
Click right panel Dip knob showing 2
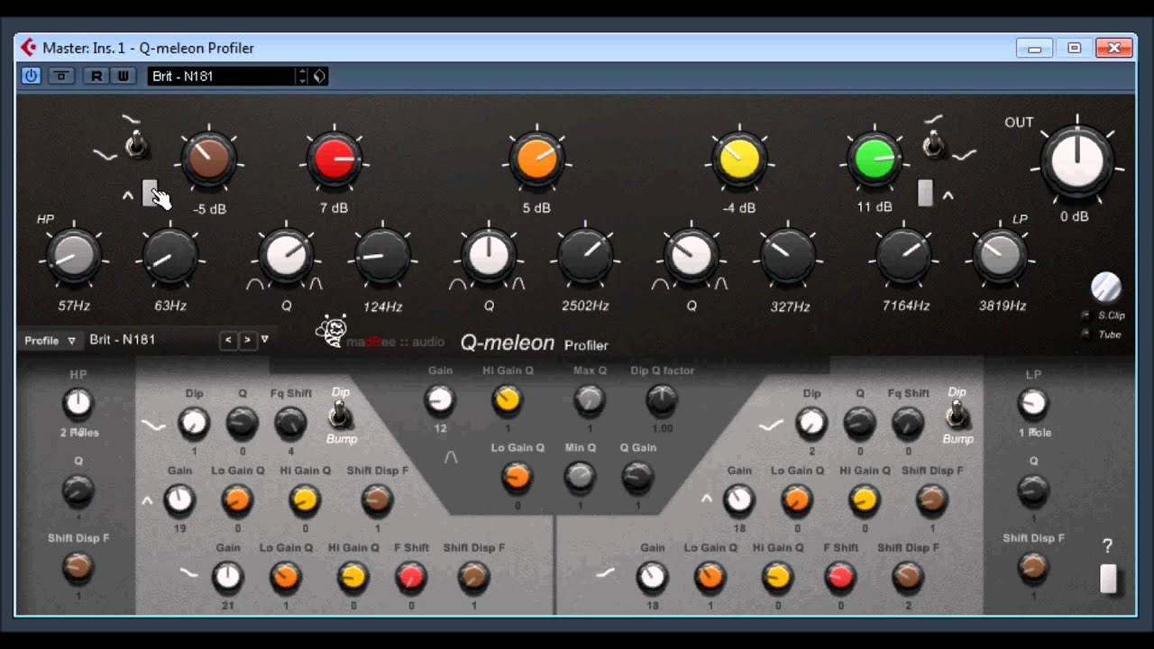[811, 422]
